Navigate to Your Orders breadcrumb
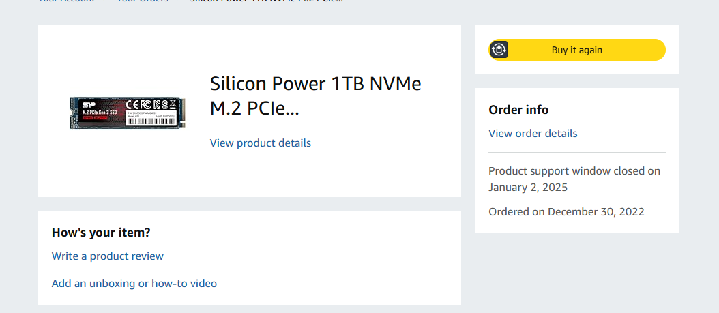The width and height of the screenshot is (719, 313). click(142, 1)
